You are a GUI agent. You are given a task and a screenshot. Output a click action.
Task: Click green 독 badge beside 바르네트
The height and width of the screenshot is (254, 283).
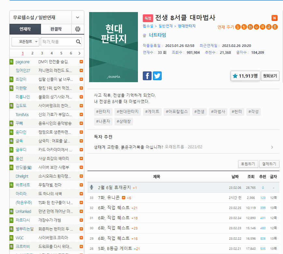coord(11,185)
